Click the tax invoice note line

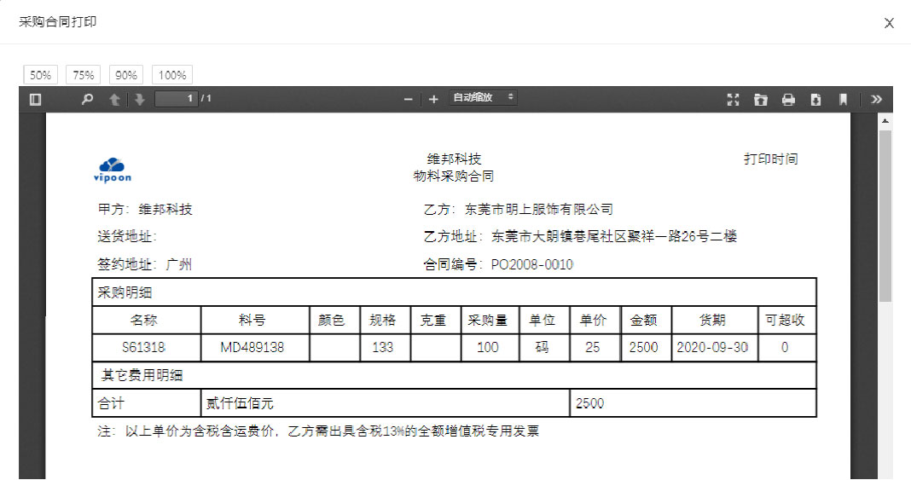pyautogui.click(x=318, y=431)
